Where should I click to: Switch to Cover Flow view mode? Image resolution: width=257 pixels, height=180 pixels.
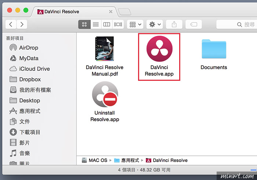(118, 24)
